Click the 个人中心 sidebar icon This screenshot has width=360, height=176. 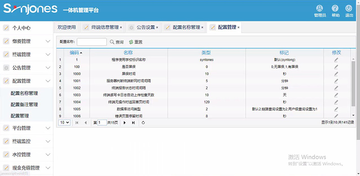pyautogui.click(x=6, y=28)
